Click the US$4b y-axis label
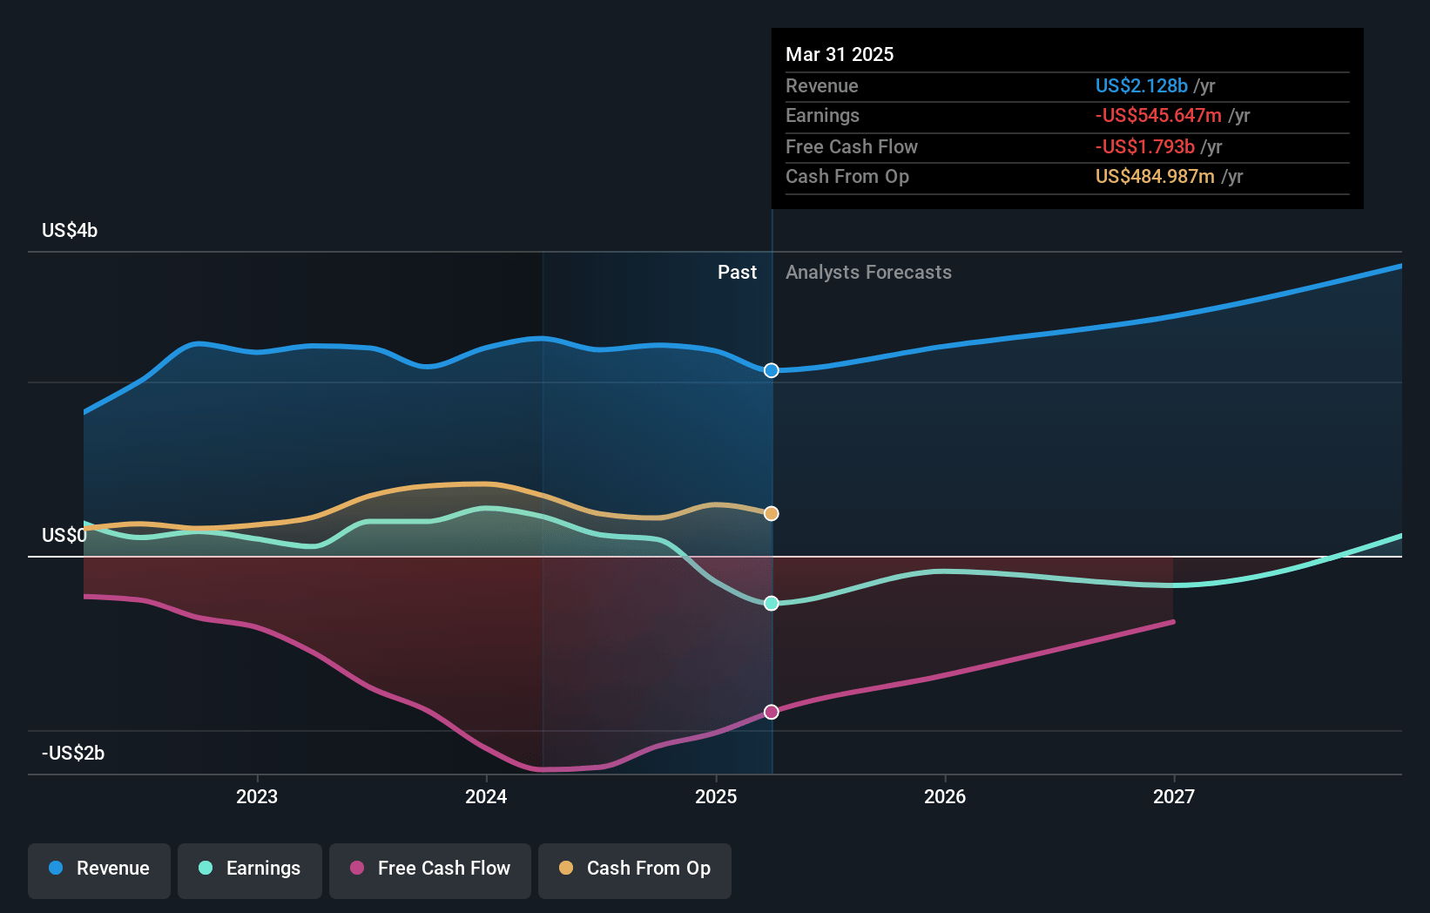The image size is (1430, 913). (70, 230)
